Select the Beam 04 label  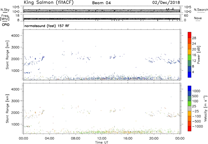(101, 3)
